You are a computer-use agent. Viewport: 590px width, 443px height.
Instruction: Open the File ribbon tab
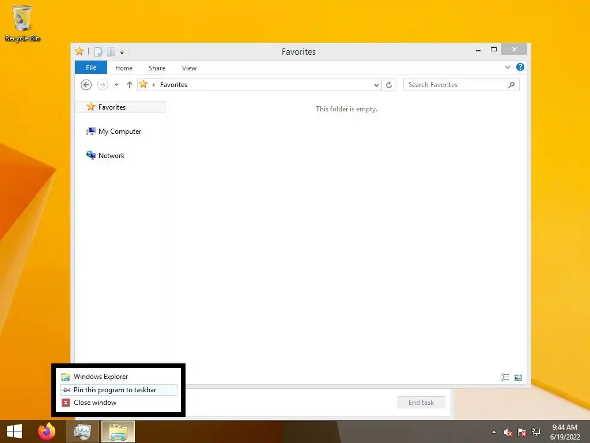tap(90, 67)
